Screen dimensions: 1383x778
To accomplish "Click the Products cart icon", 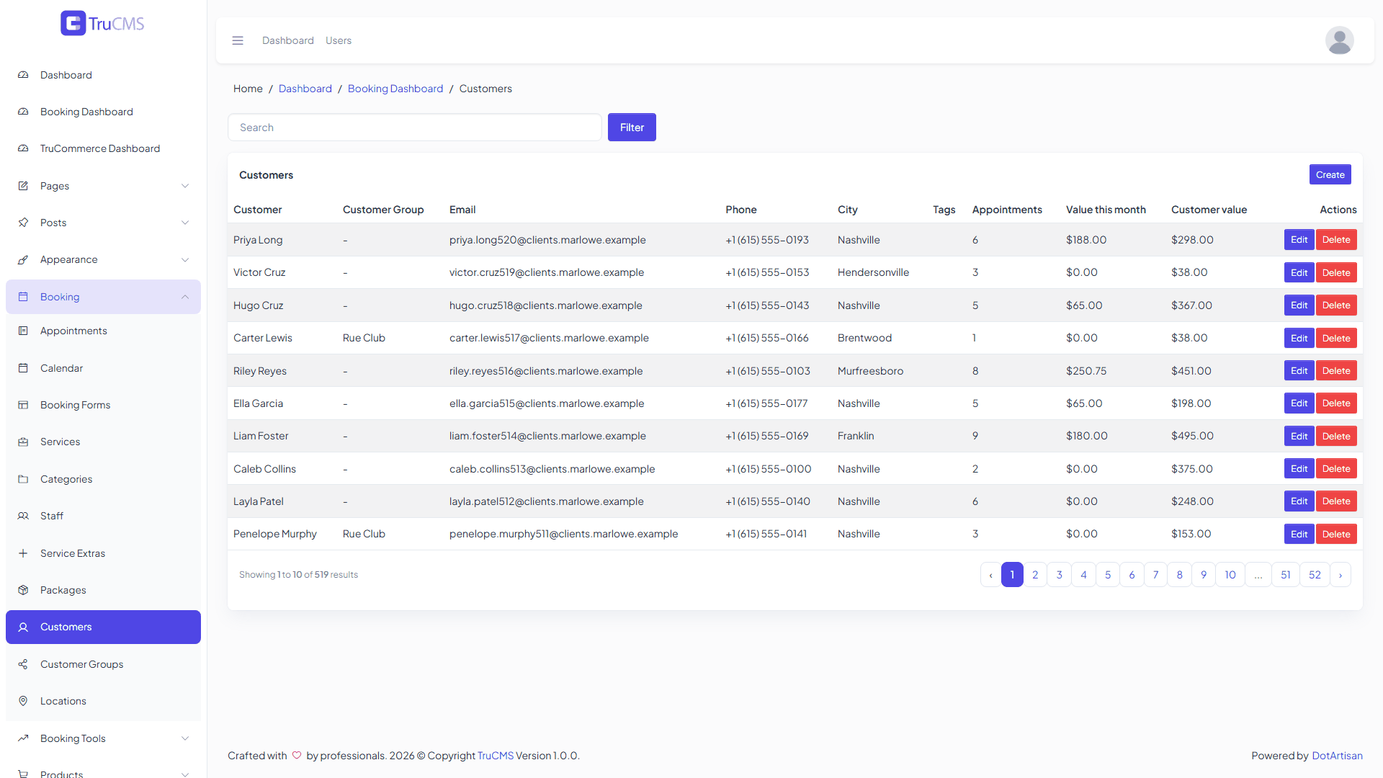I will click(23, 774).
